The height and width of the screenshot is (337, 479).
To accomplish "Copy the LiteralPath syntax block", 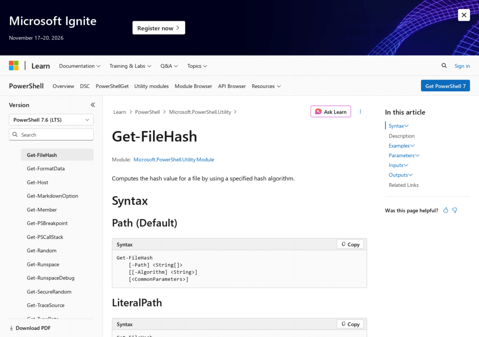I will (x=350, y=324).
